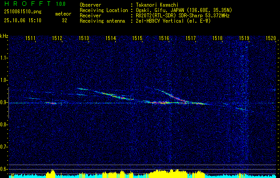Click the version number 1.0.0
The height and width of the screenshot is (178, 280).
[x=61, y=4]
